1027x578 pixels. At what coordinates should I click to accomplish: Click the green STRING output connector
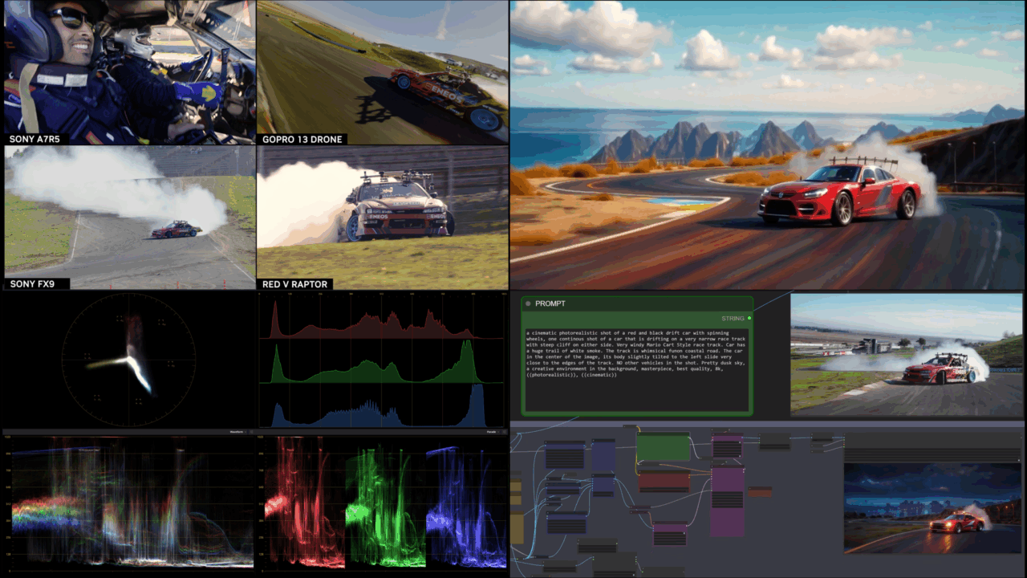pyautogui.click(x=749, y=319)
